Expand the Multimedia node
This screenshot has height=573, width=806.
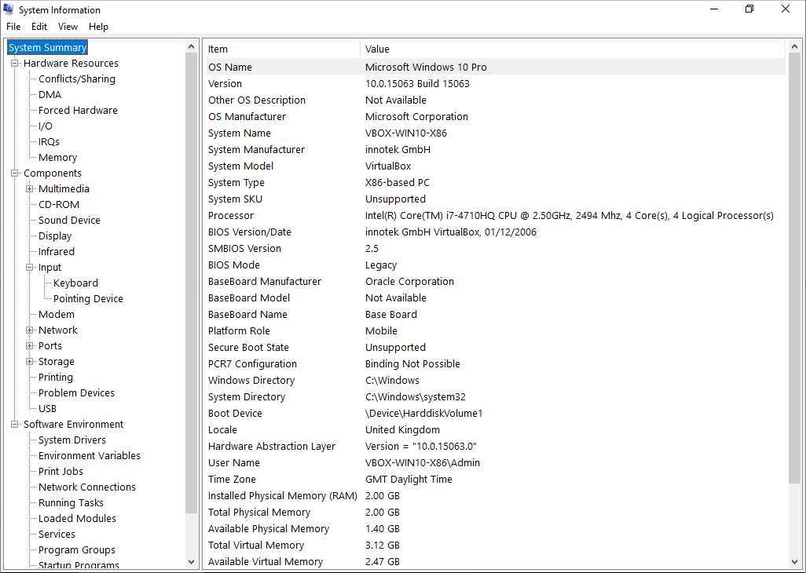pyautogui.click(x=30, y=189)
